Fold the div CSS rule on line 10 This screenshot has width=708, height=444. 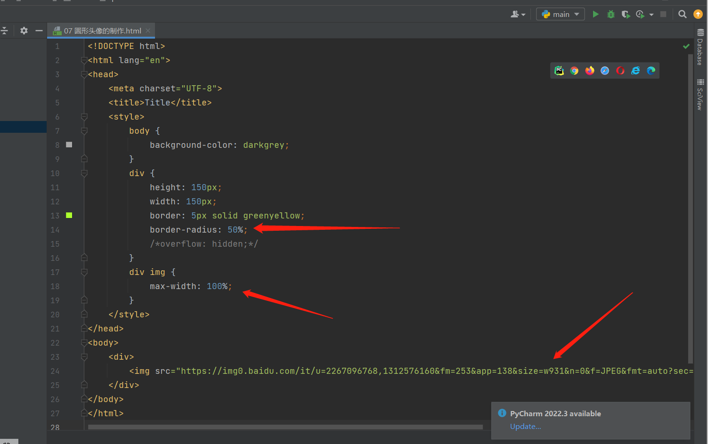(x=84, y=173)
